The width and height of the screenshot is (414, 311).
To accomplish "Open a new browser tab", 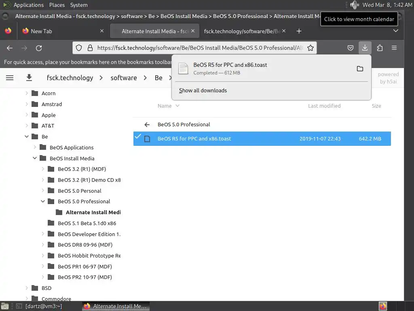I will [299, 31].
